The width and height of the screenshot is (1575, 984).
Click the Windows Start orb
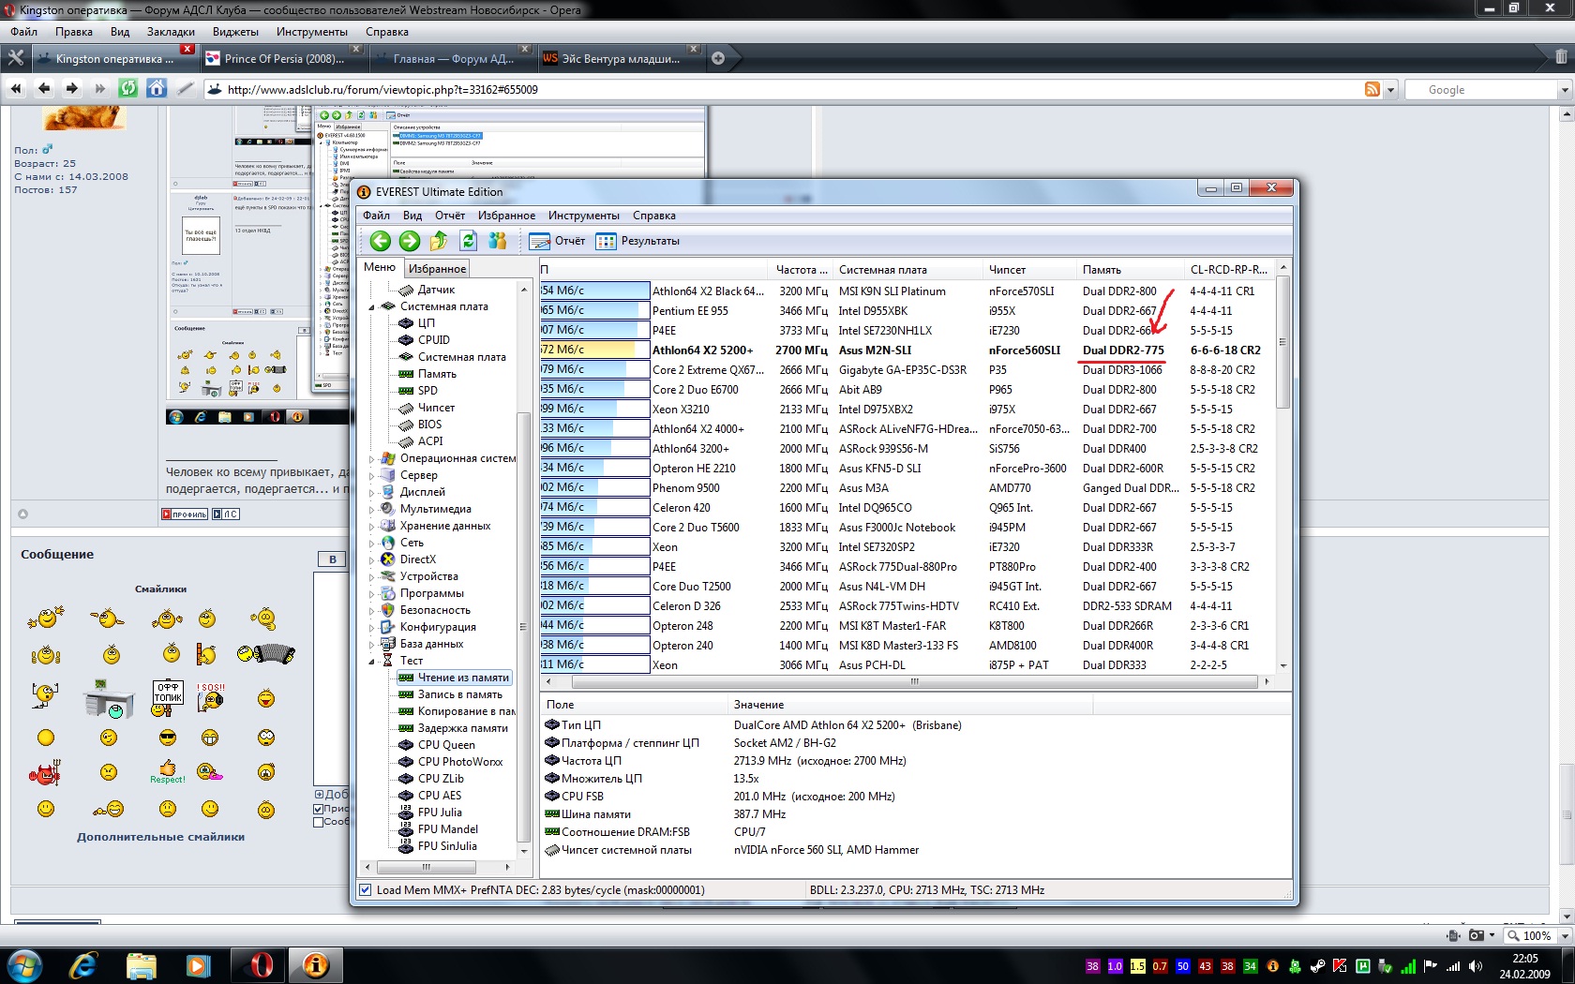(x=23, y=964)
